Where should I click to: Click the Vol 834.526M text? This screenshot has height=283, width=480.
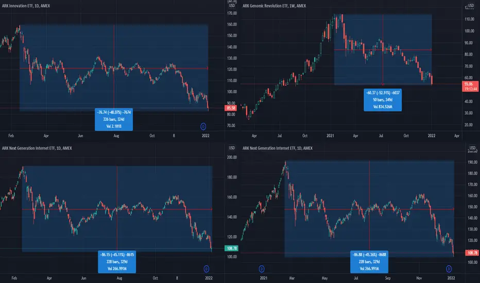383,107
